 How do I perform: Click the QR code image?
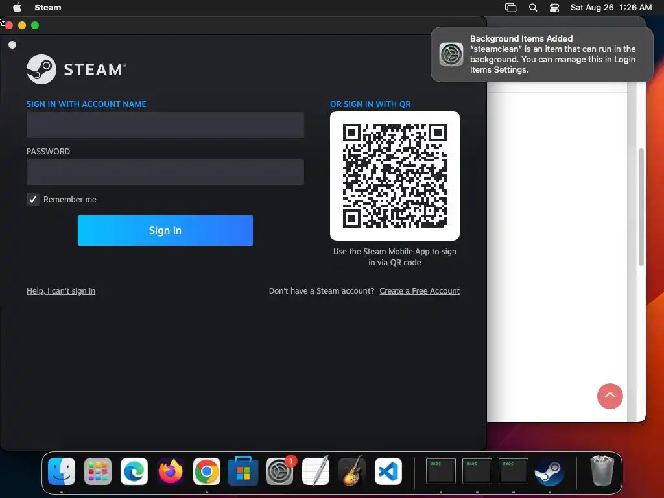tap(395, 176)
